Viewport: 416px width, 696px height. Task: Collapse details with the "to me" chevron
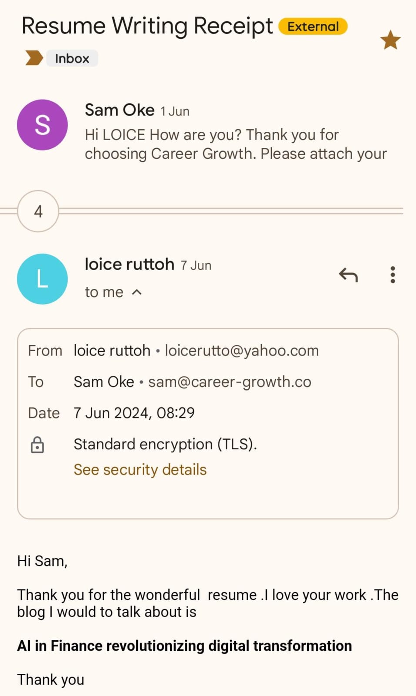pyautogui.click(x=137, y=292)
